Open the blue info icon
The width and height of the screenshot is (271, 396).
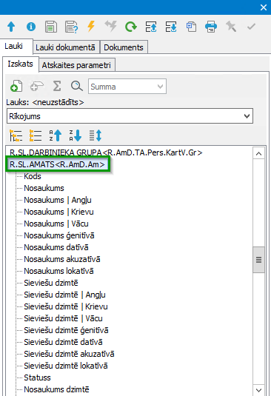(x=31, y=27)
